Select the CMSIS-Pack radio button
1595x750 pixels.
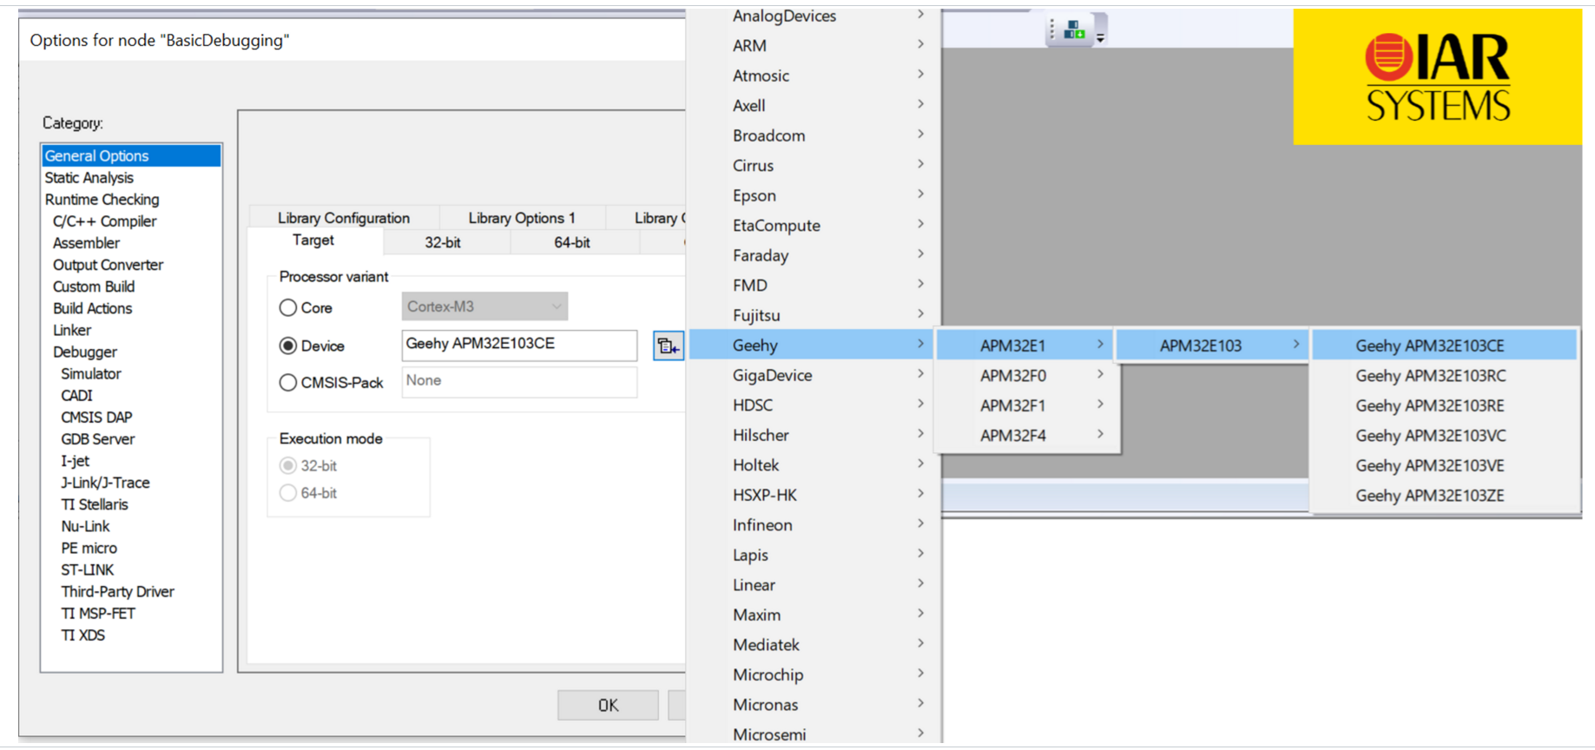click(x=288, y=382)
